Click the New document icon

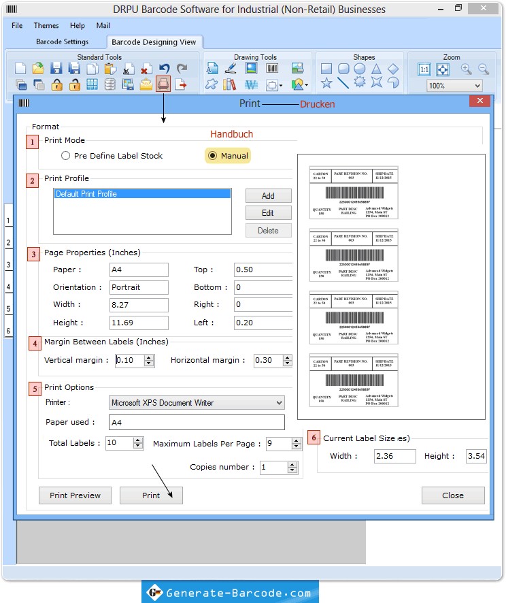[20, 69]
